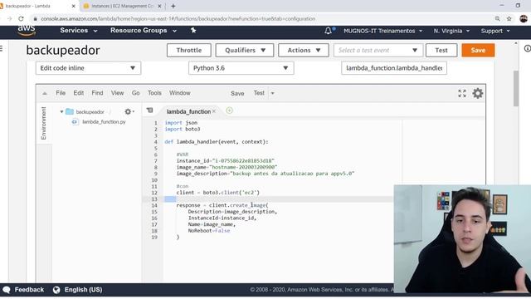
Task: Open the Window menu in editor
Action: tap(180, 93)
